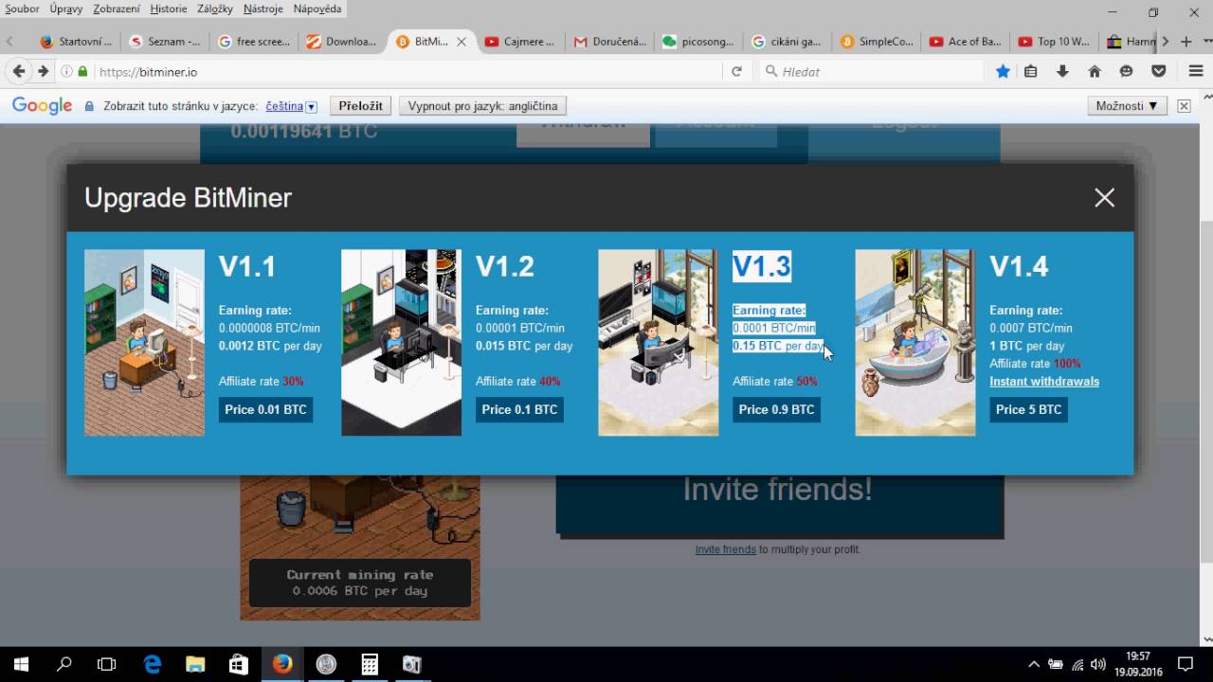Image resolution: width=1213 pixels, height=682 pixels.
Task: Select the V1.1 miner room thumbnail
Action: (144, 343)
